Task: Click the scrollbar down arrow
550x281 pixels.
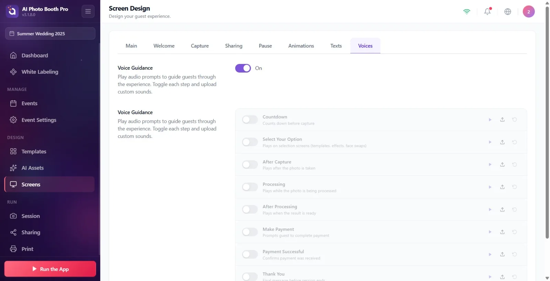Action: (x=547, y=278)
